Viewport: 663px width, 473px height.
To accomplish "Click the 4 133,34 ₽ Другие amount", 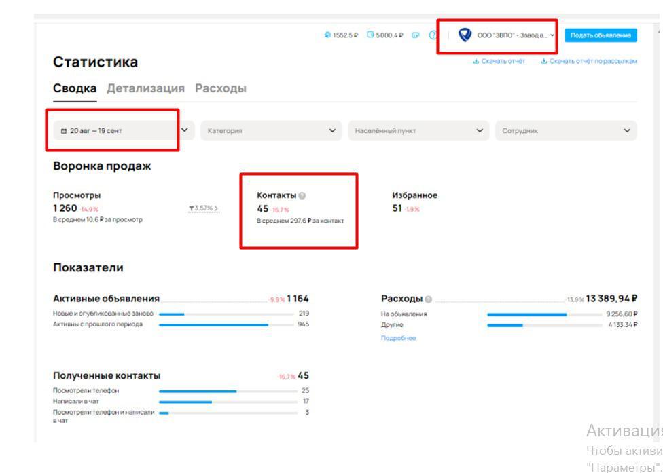I will (x=622, y=325).
